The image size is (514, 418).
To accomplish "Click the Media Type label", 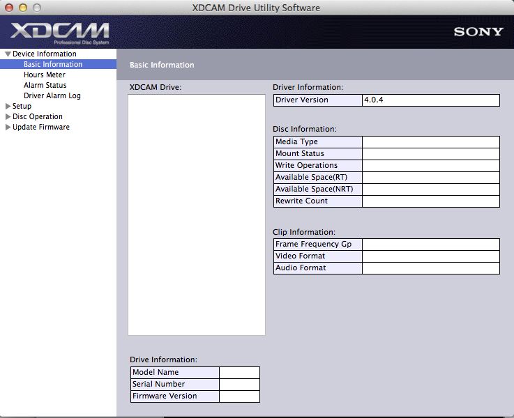I will point(296,141).
